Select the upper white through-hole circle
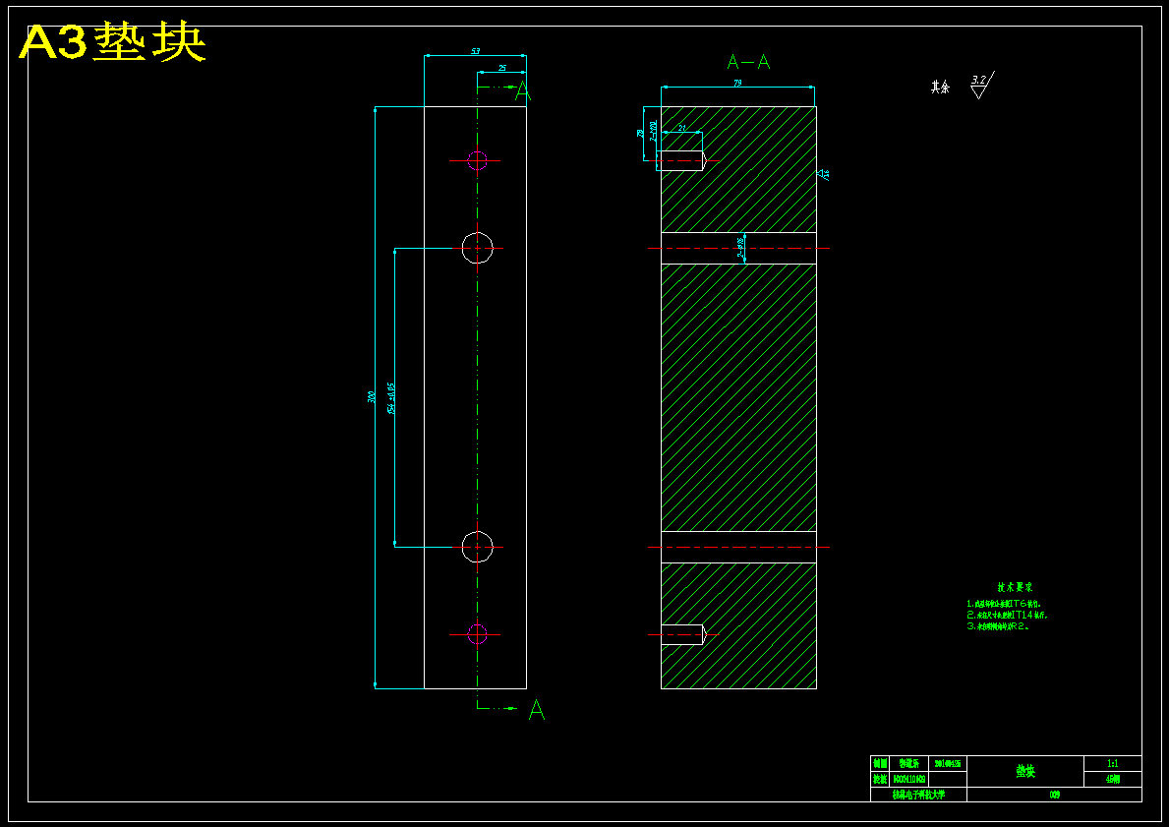This screenshot has height=827, width=1169. (477, 248)
